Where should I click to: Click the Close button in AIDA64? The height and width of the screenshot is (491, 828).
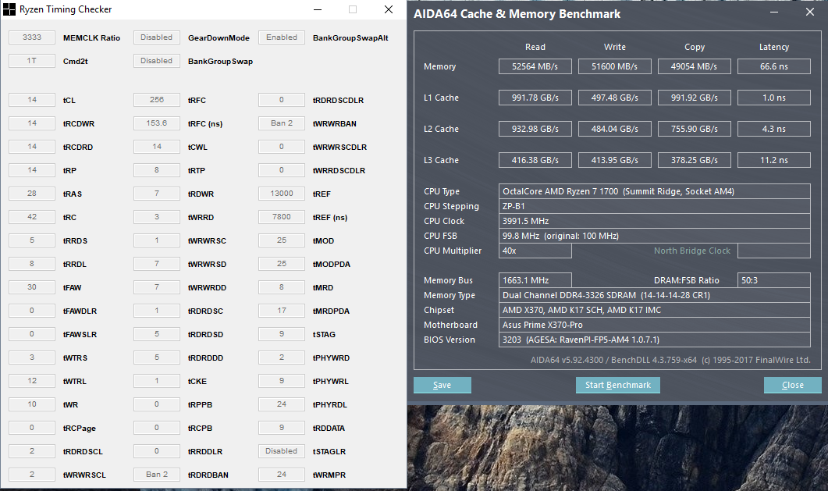click(x=793, y=385)
